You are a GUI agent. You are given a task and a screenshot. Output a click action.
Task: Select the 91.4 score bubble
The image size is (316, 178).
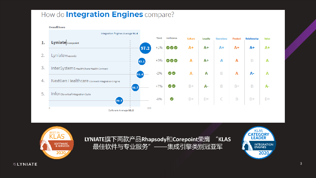[140, 74]
